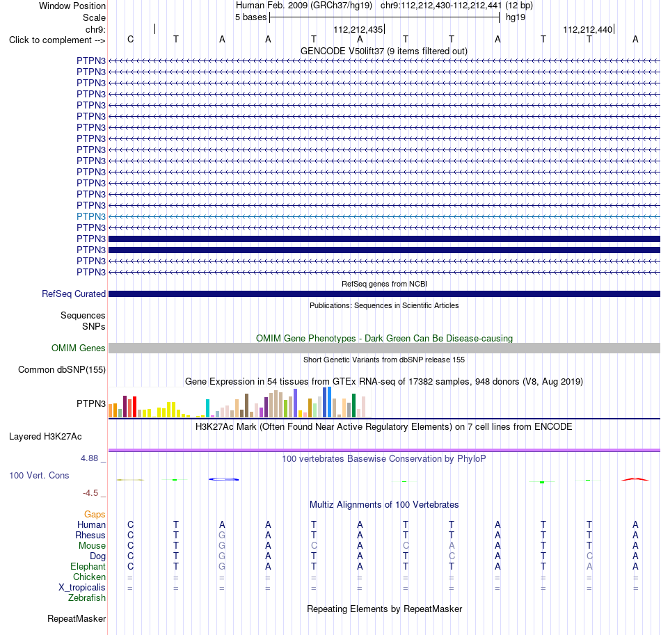661x635 pixels.
Task: Click the 4.88 upper scale value
Action: click(x=89, y=458)
